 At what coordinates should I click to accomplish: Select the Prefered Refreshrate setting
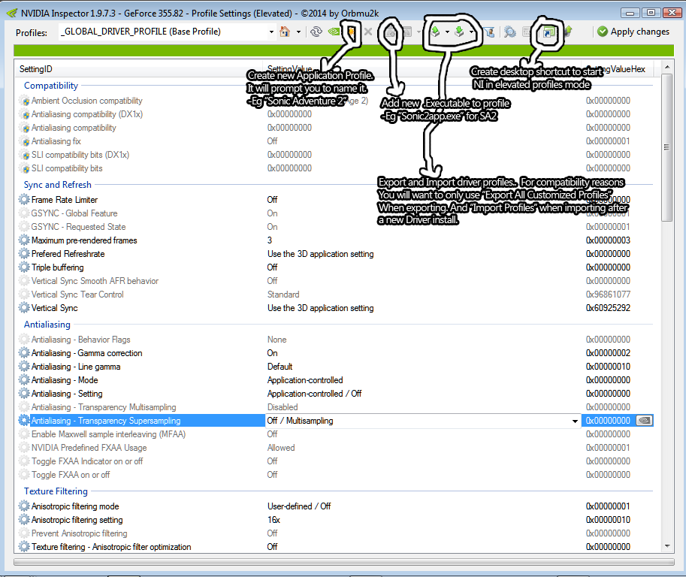pyautogui.click(x=68, y=254)
